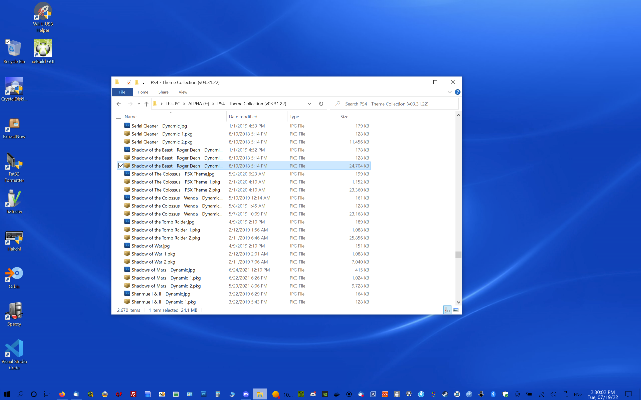
Task: Click the vertical scrollbar thumb
Action: [x=458, y=254]
